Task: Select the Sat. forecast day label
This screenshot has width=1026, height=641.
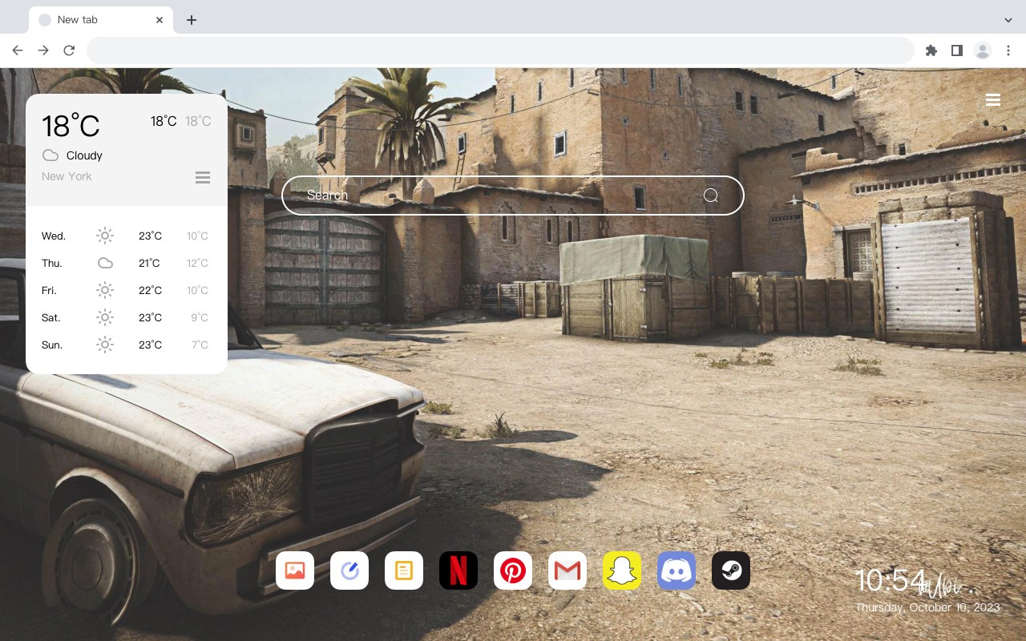Action: click(x=51, y=317)
